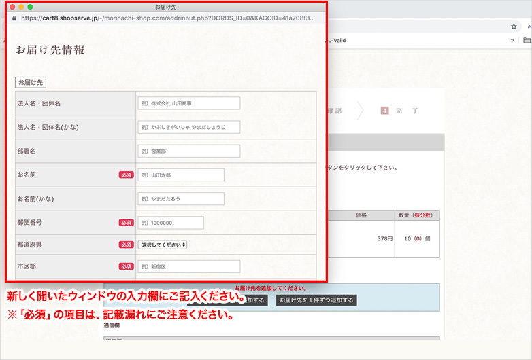Screen dimensions: 532x360
Task: Click the lock icon in popup address bar
Action: [x=14, y=18]
